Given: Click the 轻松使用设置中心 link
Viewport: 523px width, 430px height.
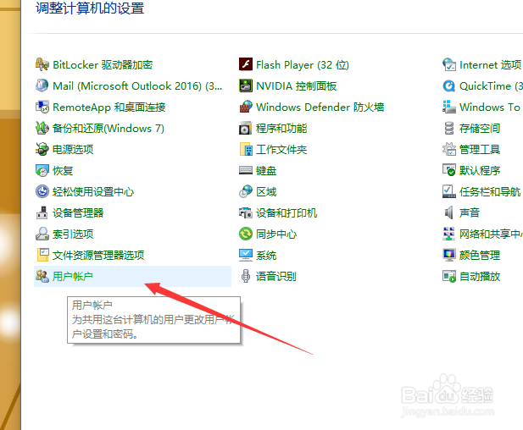Looking at the screenshot, I should point(93,192).
